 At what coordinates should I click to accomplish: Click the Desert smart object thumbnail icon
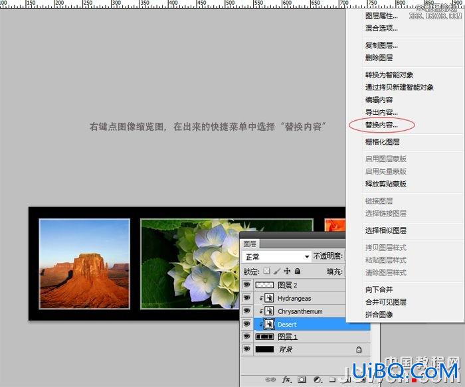coord(269,324)
